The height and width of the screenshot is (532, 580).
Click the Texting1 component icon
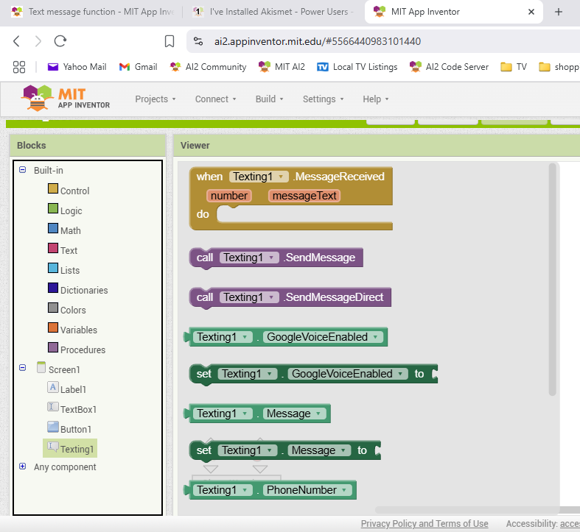tap(53, 447)
